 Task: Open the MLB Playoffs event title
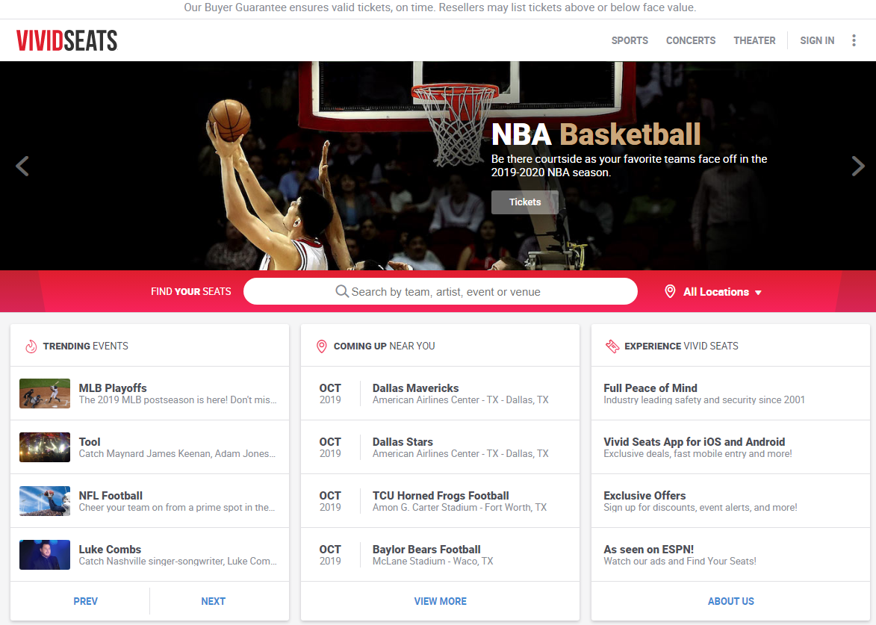tap(113, 388)
